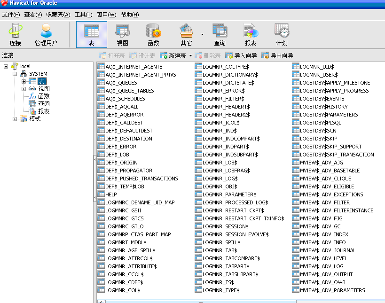Click the 设计表 (Design Table) button

[142, 56]
